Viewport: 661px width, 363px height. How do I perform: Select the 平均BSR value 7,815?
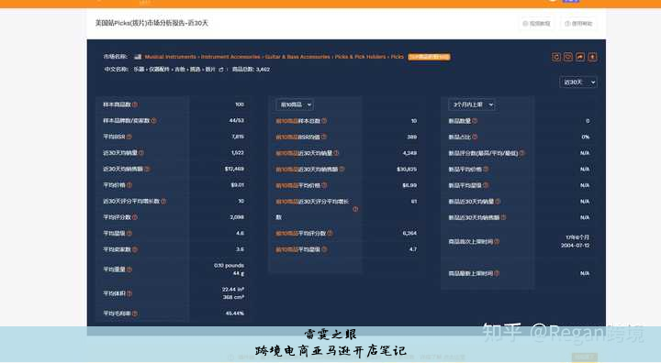click(x=238, y=137)
